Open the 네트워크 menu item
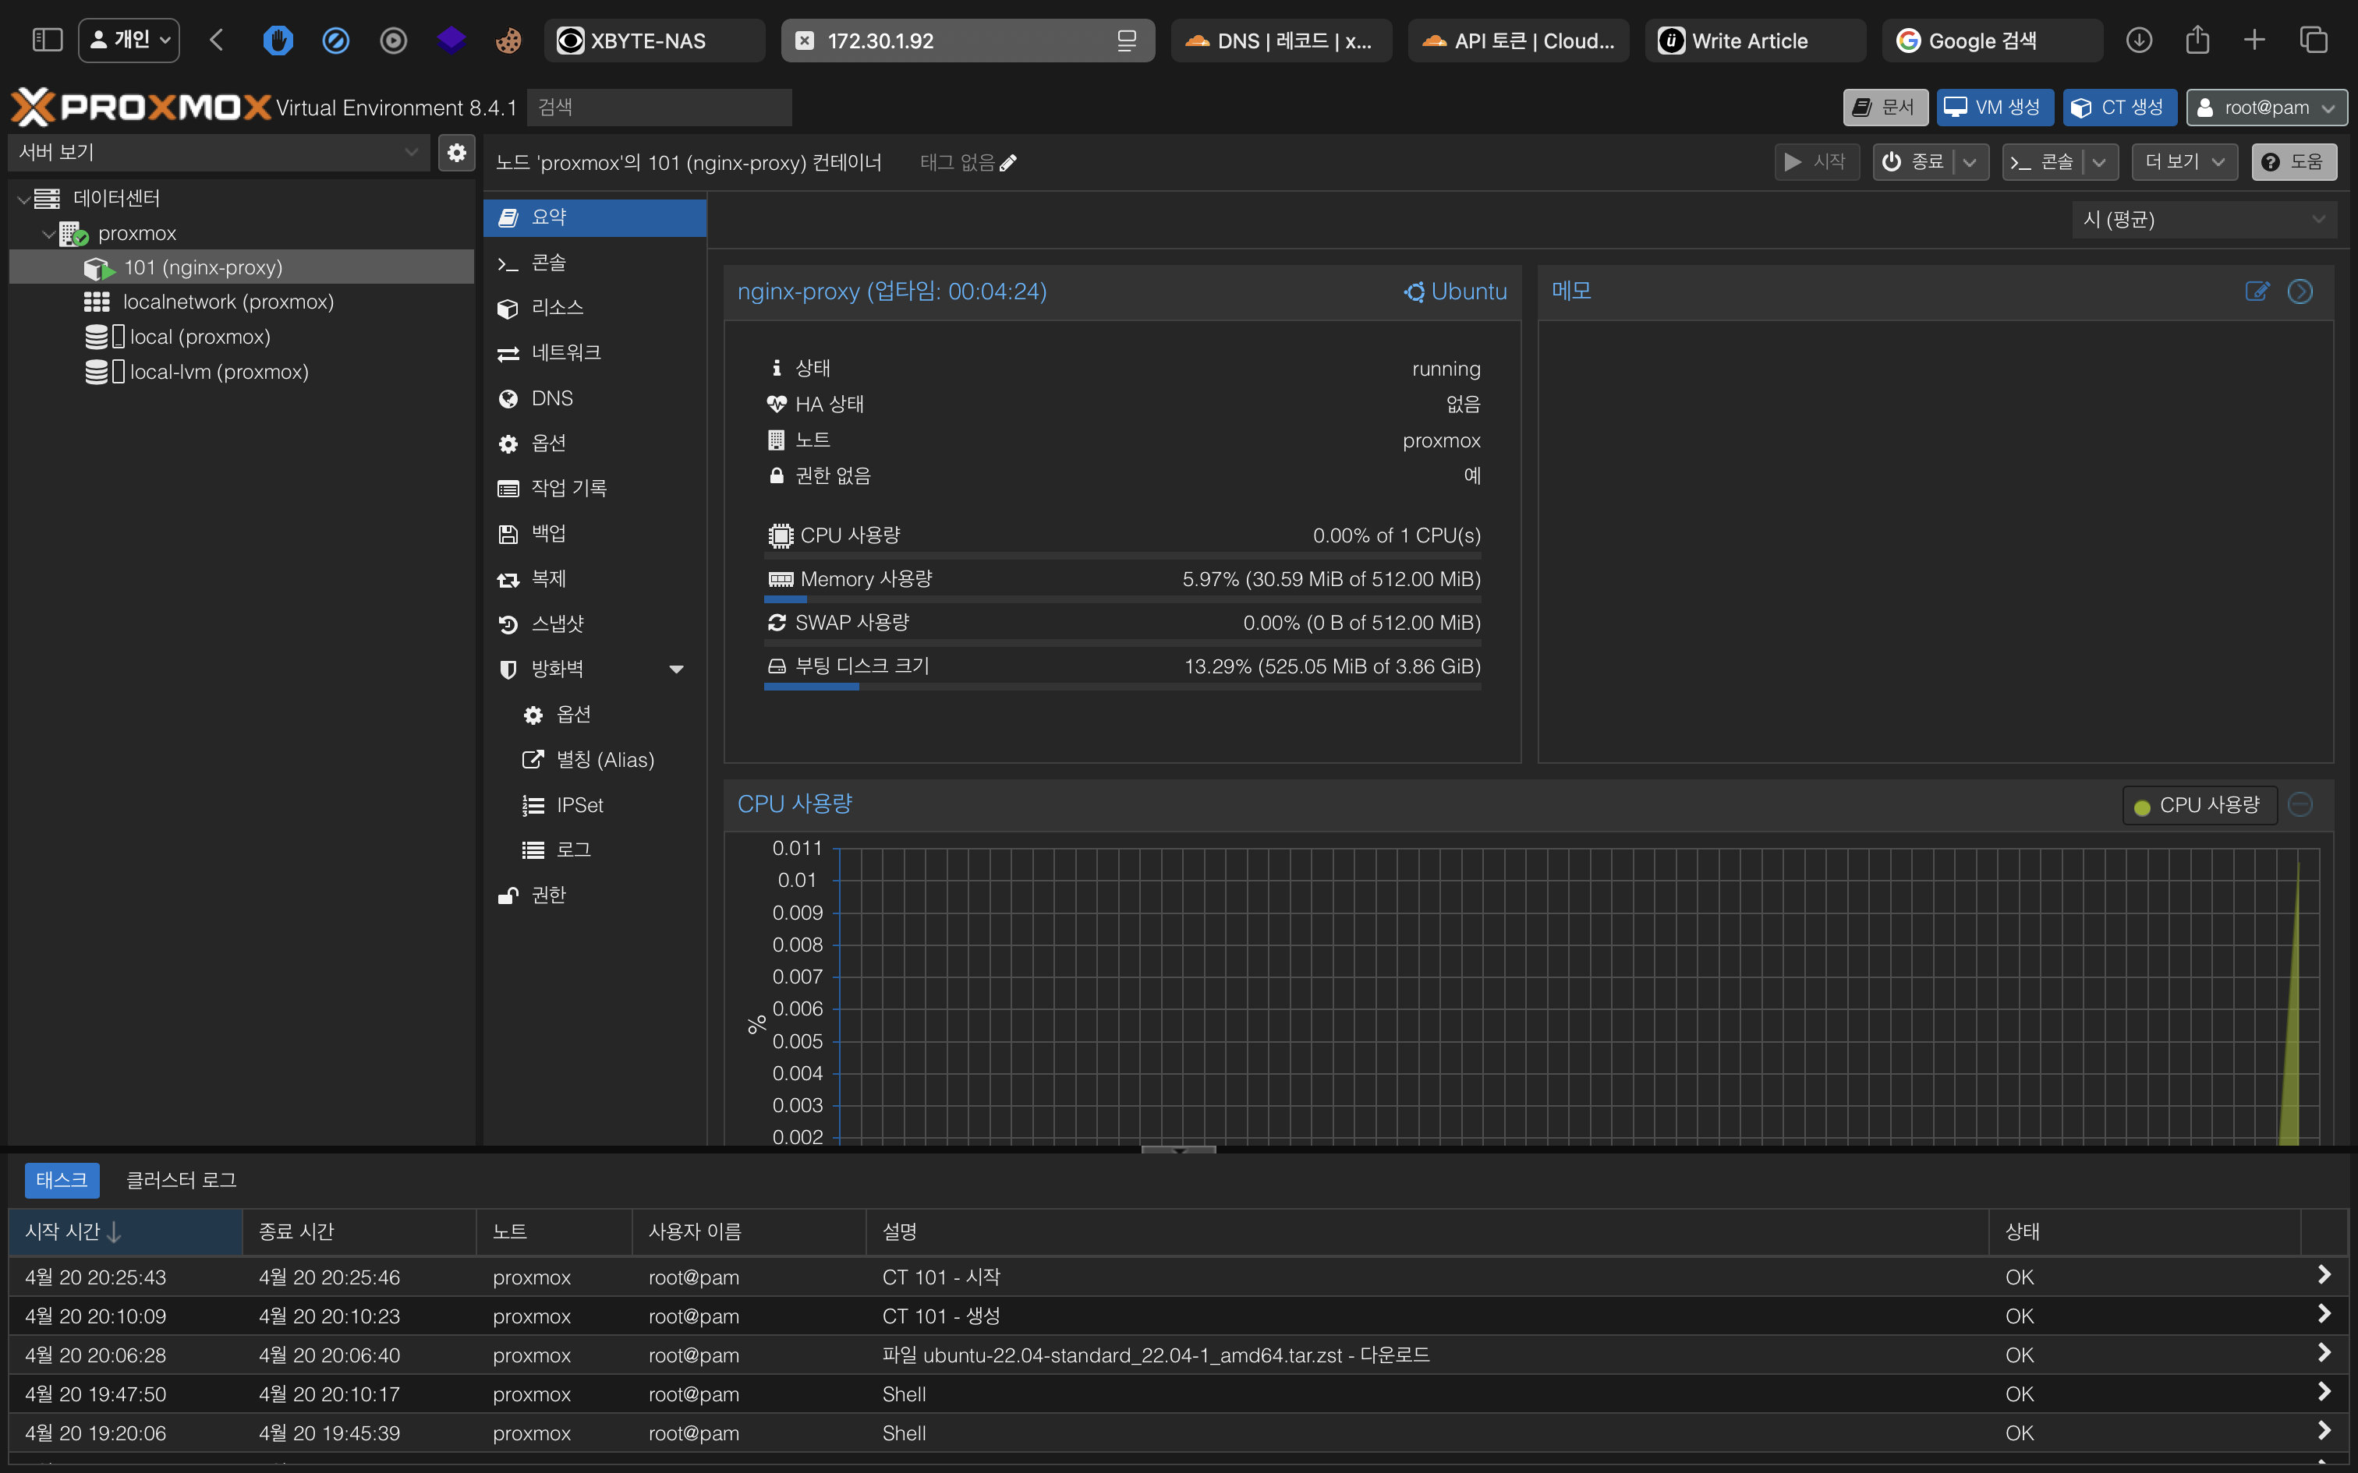The image size is (2358, 1473). pos(594,352)
